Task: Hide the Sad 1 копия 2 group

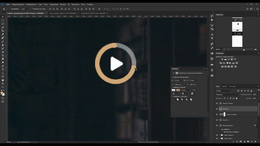Action: coord(217,135)
